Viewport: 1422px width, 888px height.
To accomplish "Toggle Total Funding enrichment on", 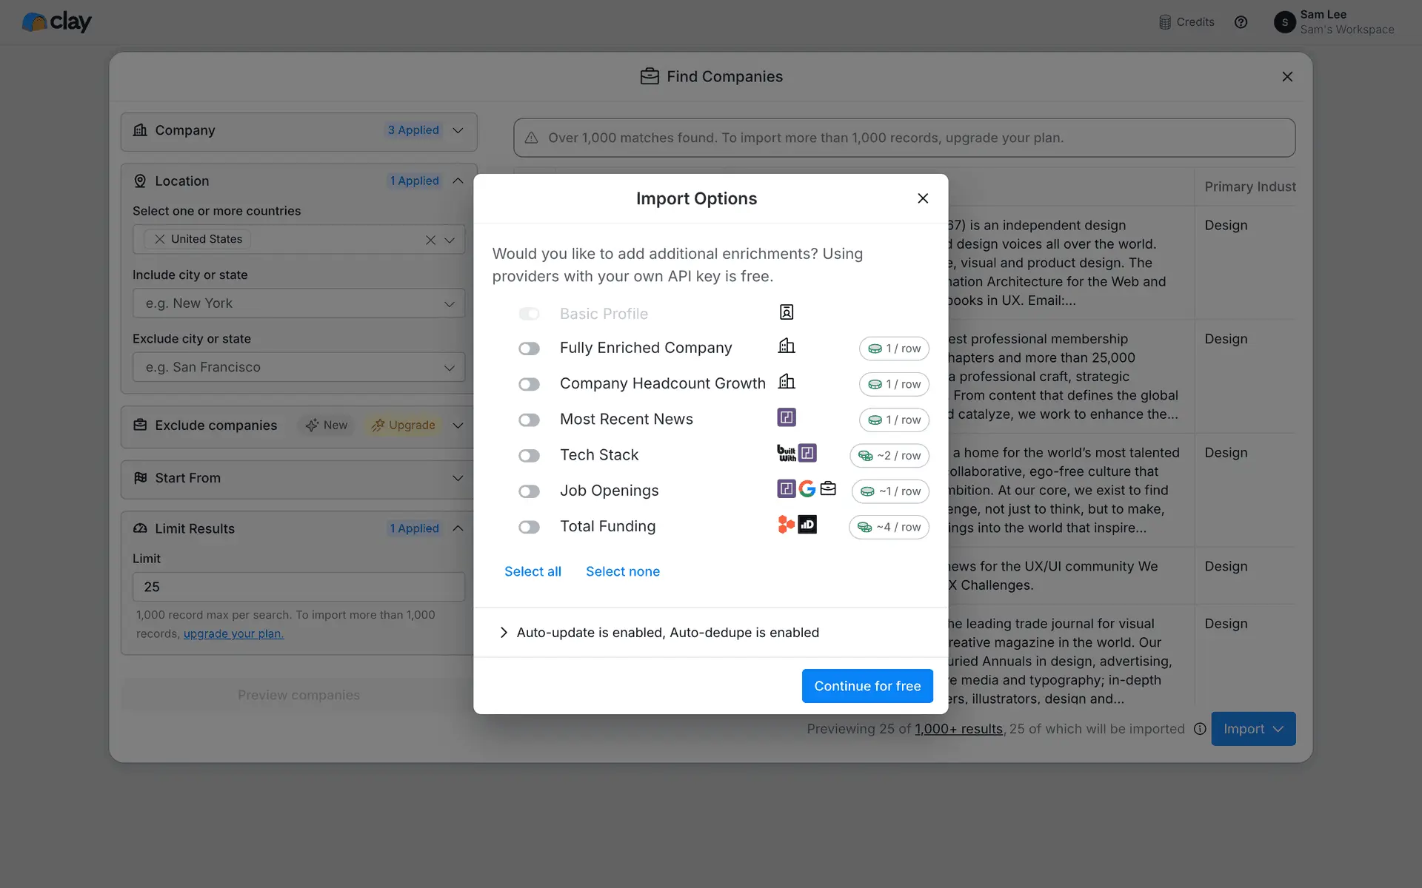I will pyautogui.click(x=529, y=527).
